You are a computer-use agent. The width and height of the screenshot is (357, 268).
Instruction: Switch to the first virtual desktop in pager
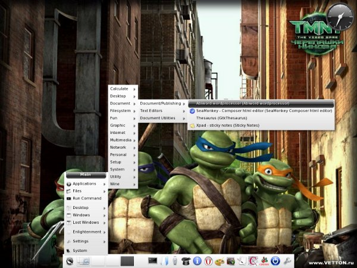click(x=83, y=261)
